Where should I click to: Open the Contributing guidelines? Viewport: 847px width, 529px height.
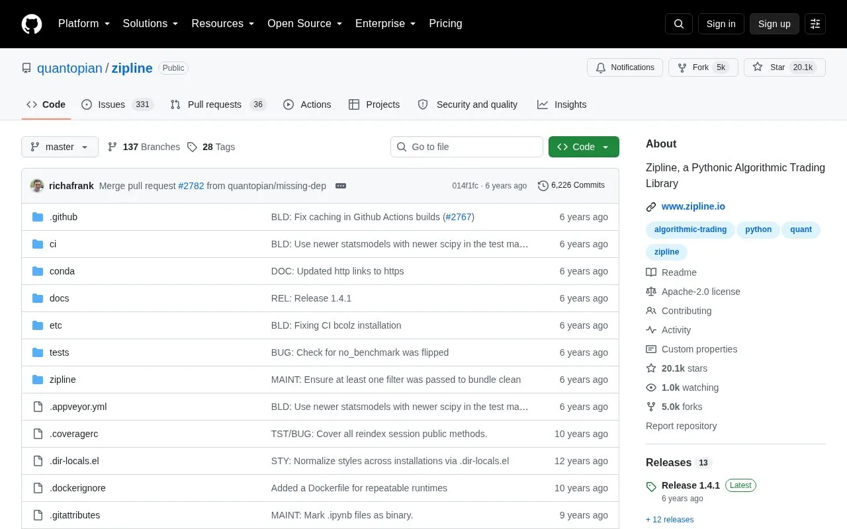pos(678,311)
